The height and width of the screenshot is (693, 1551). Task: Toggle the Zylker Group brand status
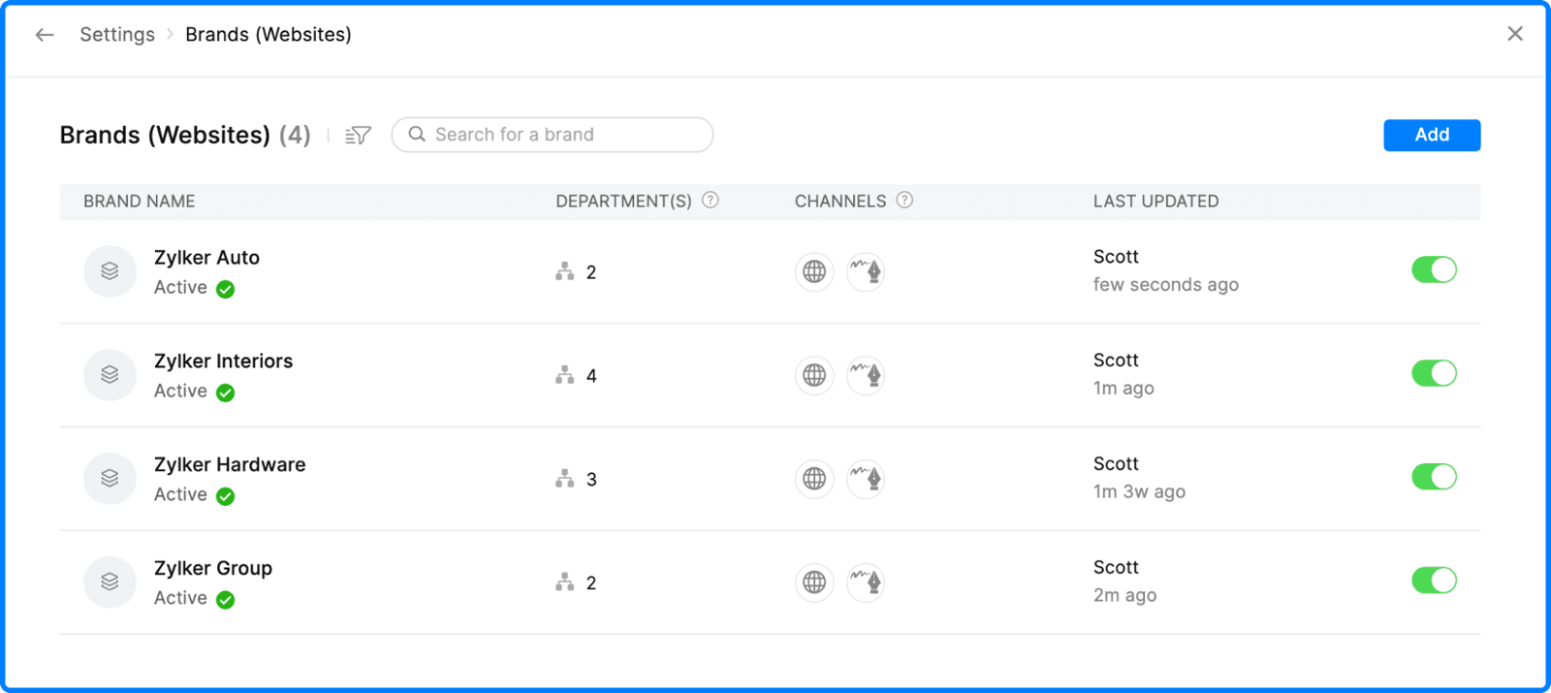tap(1434, 581)
